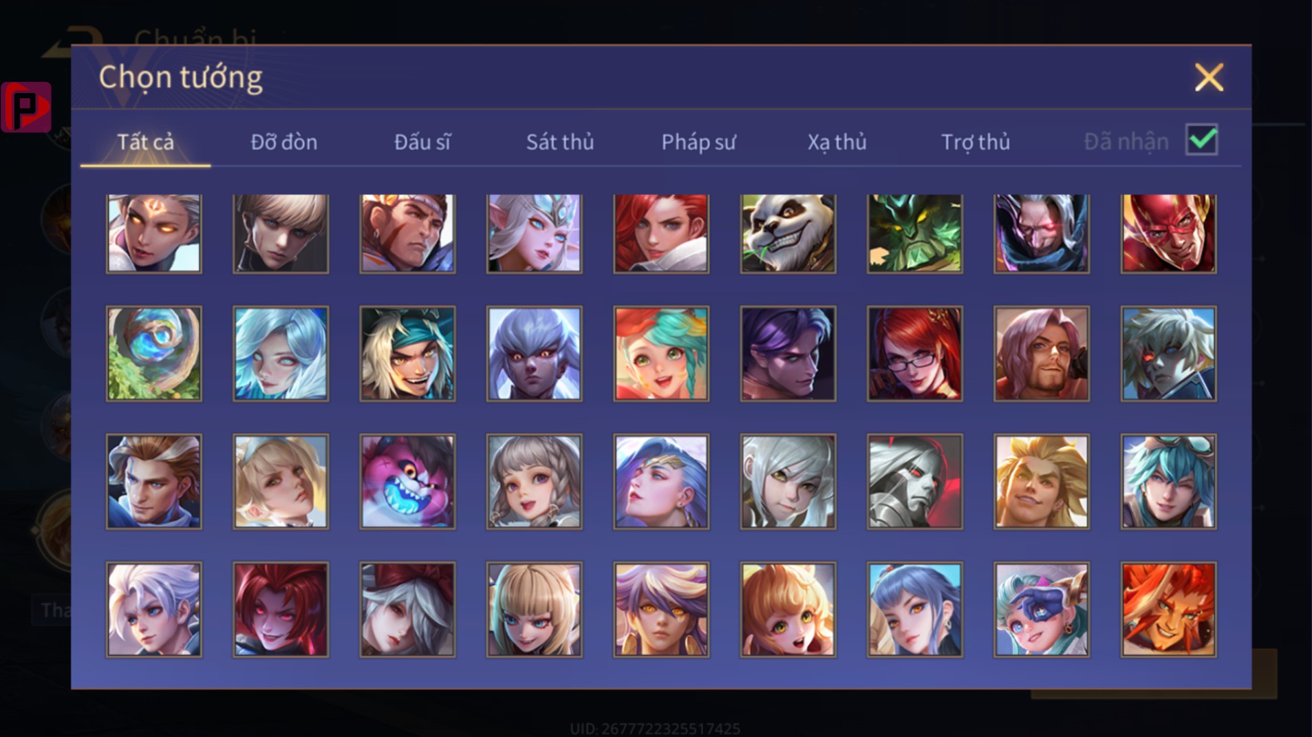Select the swirling blue orb hero portrait
The height and width of the screenshot is (737, 1312).
click(x=154, y=354)
